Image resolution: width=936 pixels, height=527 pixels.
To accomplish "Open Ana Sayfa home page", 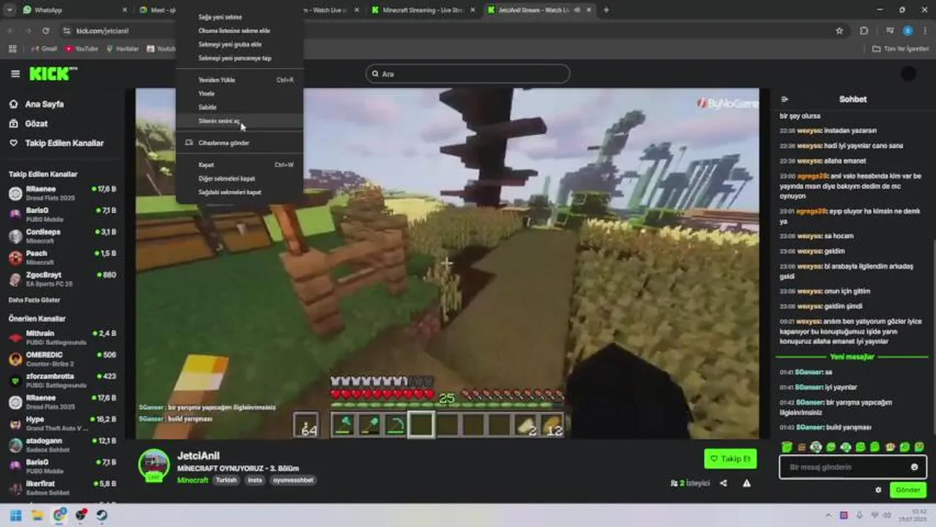I will (x=44, y=104).
